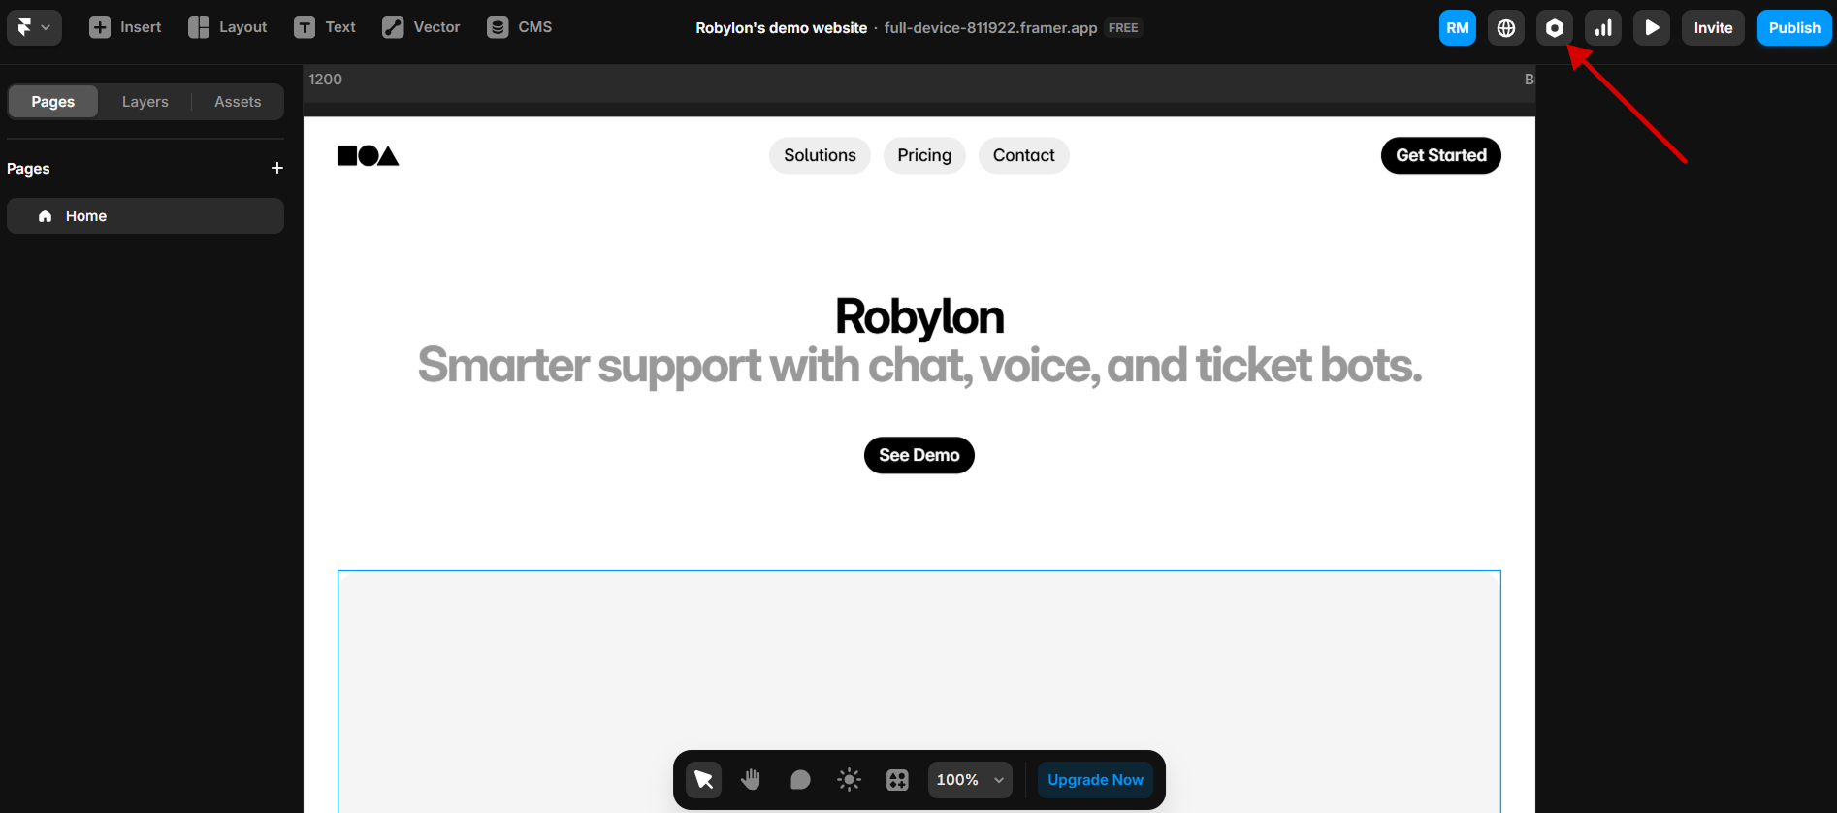
Task: Select the Home page row
Action: [145, 216]
